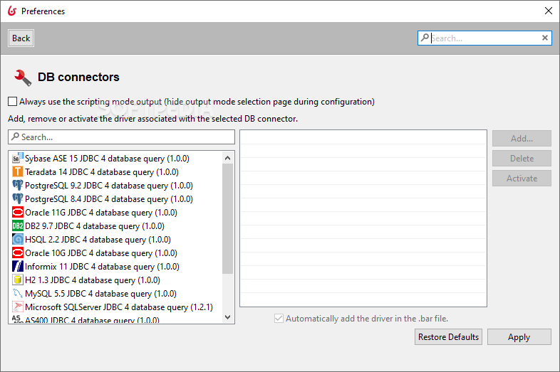This screenshot has width=560, height=372.
Task: Click inside the empty driver list panel
Action: tap(363, 218)
